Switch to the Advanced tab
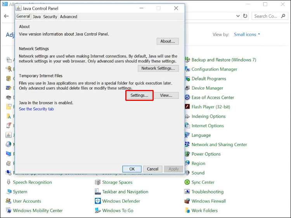Screen dimensions: 291x218 68,17
